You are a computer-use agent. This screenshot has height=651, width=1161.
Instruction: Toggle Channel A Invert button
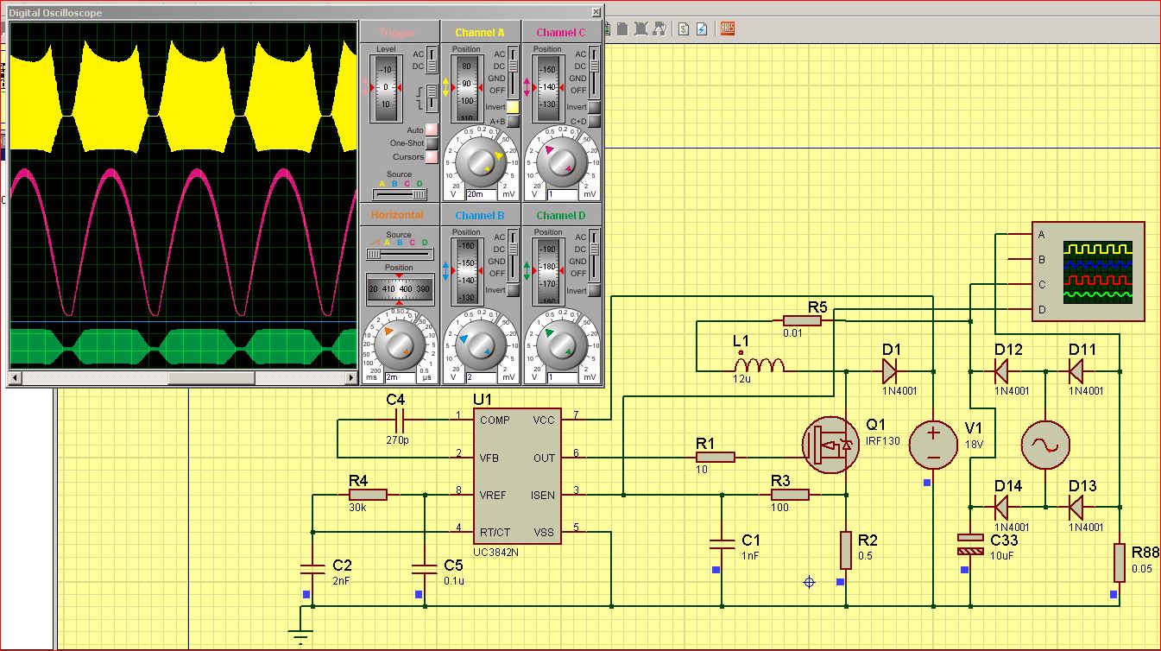point(513,107)
